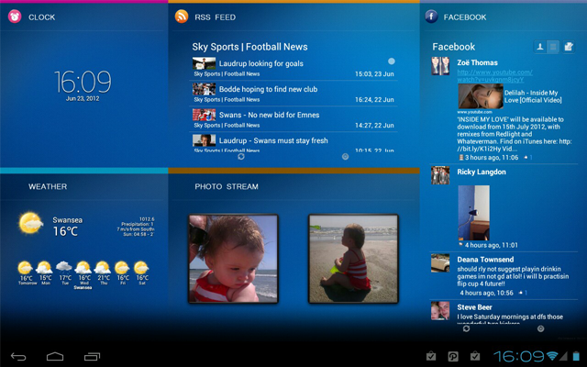Tap the Android Home button
Viewport: 587px width, 367px height.
tap(55, 357)
